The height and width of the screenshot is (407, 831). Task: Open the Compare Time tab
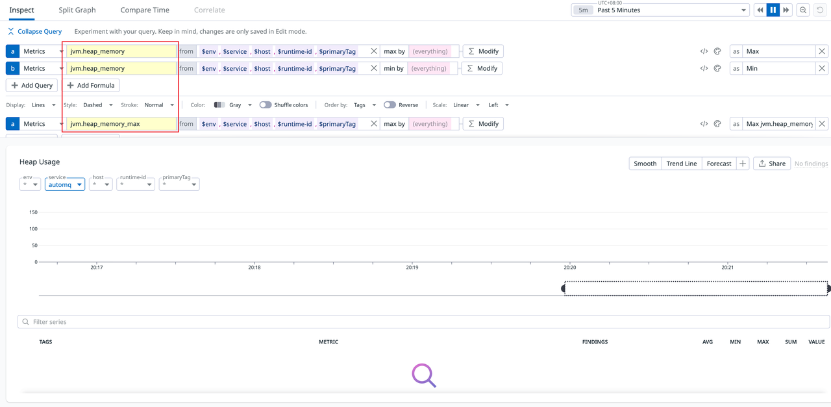pos(144,10)
